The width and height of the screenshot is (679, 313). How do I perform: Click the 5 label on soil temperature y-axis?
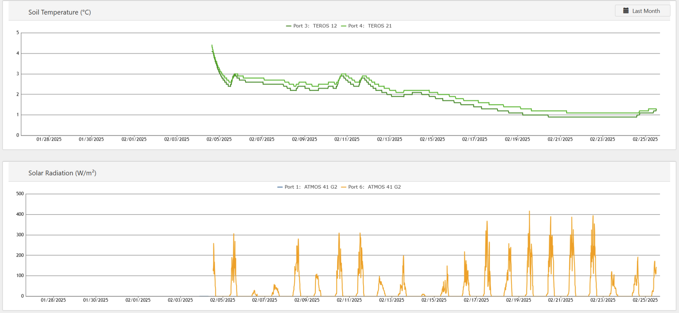(x=18, y=32)
